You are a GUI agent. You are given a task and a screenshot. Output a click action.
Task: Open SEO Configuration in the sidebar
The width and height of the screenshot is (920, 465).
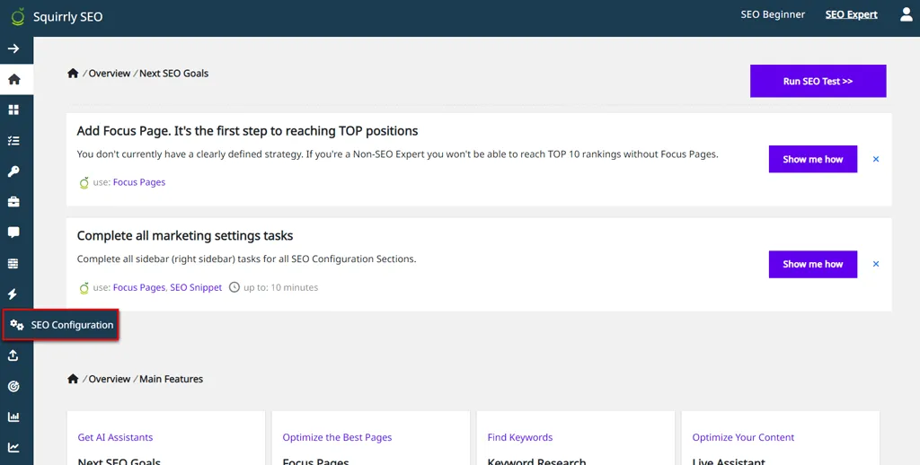[x=61, y=325]
